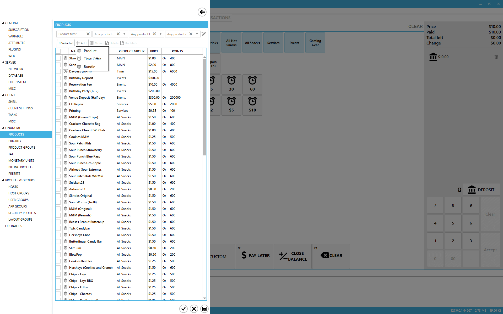Delete the $10.00 deposit with trash icon
The image size is (503, 314).
496,57
